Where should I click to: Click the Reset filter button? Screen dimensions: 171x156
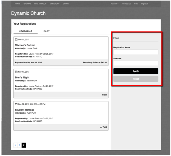(x=136, y=79)
